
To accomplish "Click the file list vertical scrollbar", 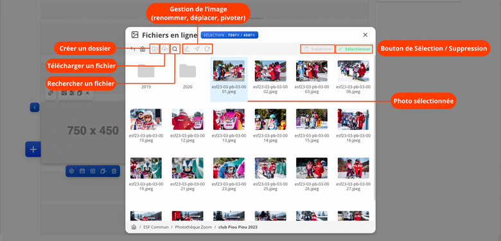I will tap(374, 128).
